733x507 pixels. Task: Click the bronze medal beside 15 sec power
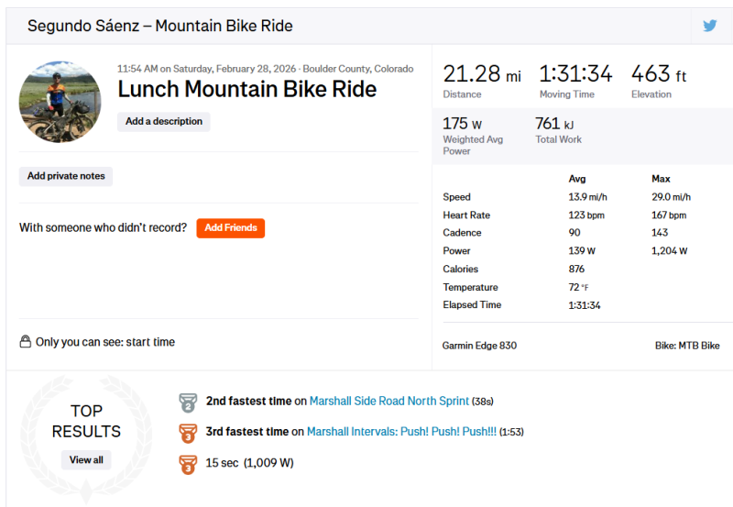[188, 463]
